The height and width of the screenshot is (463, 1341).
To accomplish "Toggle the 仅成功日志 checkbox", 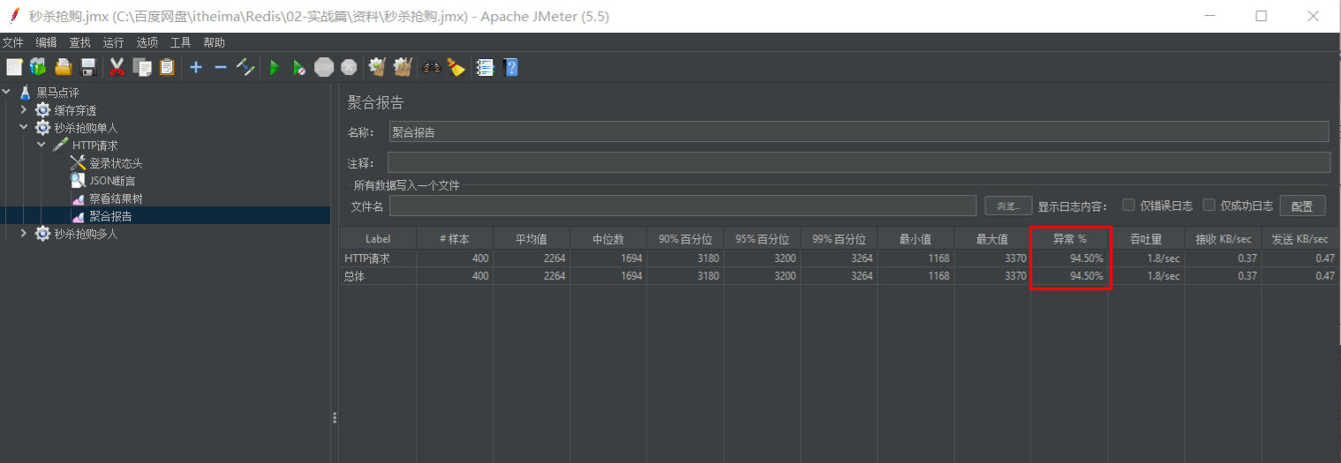I will point(1209,205).
